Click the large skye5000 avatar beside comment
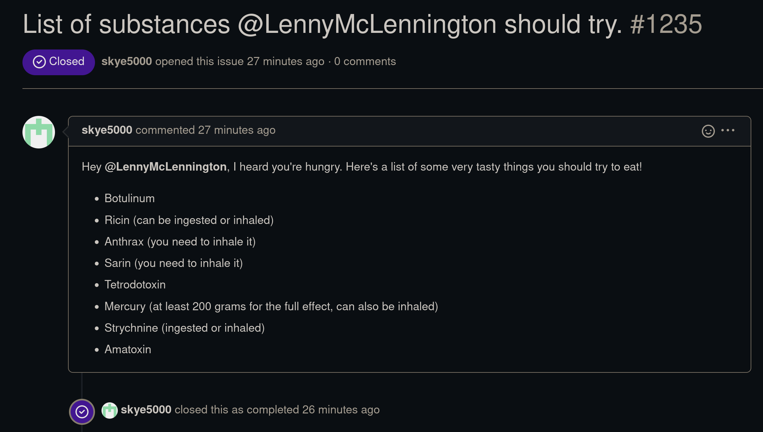 (x=39, y=132)
